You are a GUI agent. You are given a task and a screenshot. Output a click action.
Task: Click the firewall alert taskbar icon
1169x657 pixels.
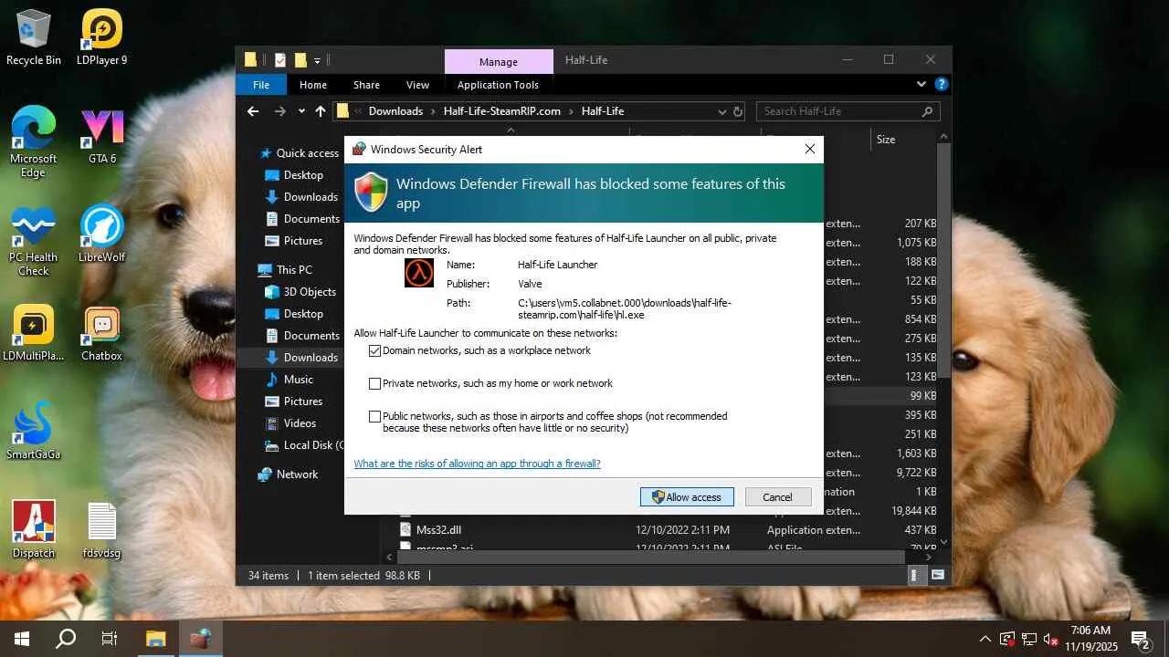coord(200,639)
